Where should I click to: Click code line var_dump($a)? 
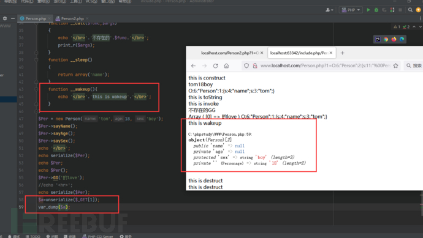[x=54, y=207]
